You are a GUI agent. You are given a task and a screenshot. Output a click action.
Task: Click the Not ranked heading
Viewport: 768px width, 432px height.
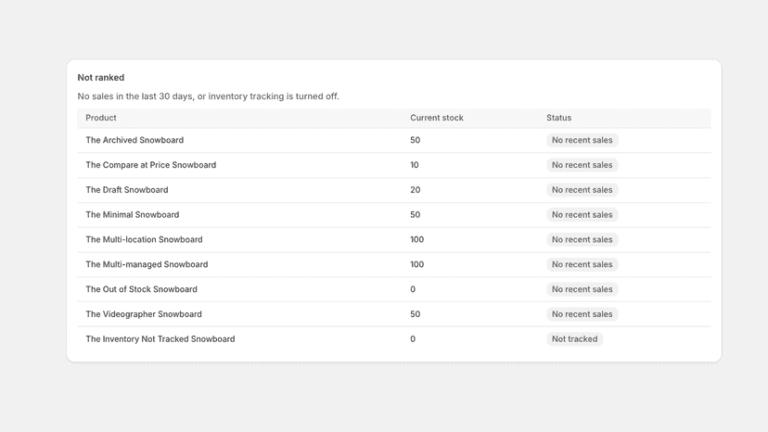(x=101, y=77)
